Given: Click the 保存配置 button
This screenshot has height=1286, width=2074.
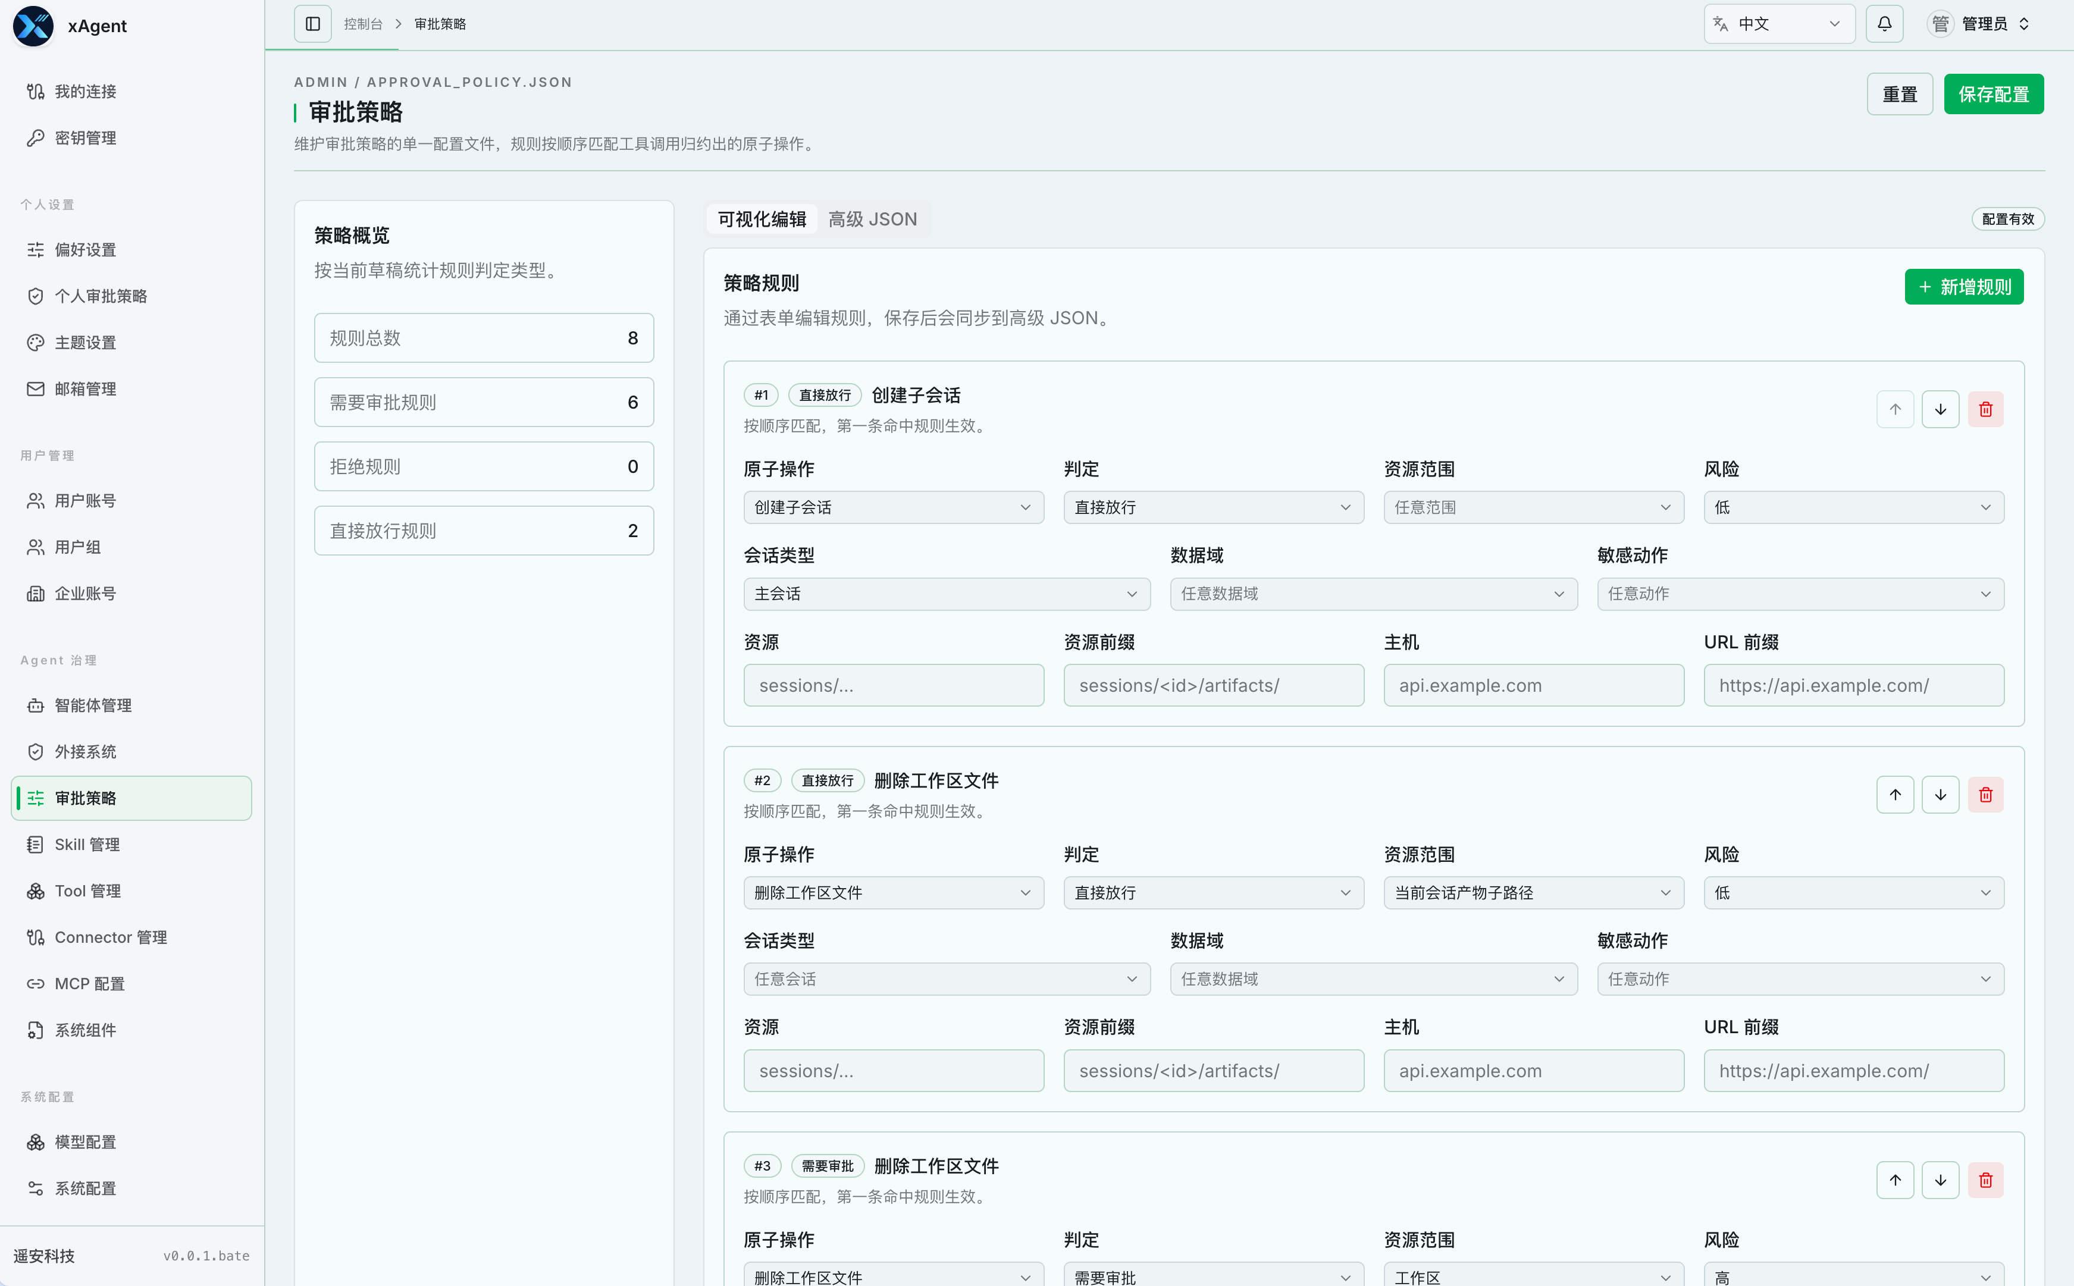Looking at the screenshot, I should (1993, 95).
